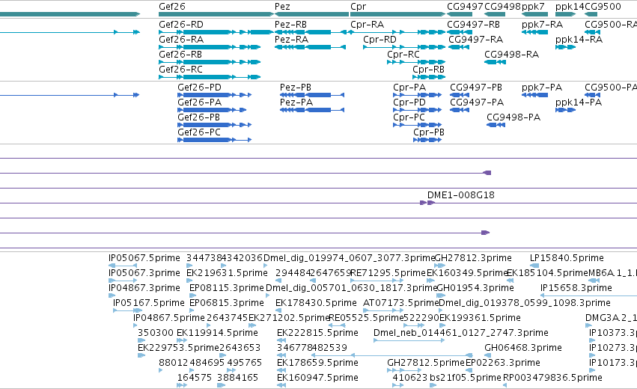Select the Gef26-RA transcript label
637x389 pixels.
(181, 40)
